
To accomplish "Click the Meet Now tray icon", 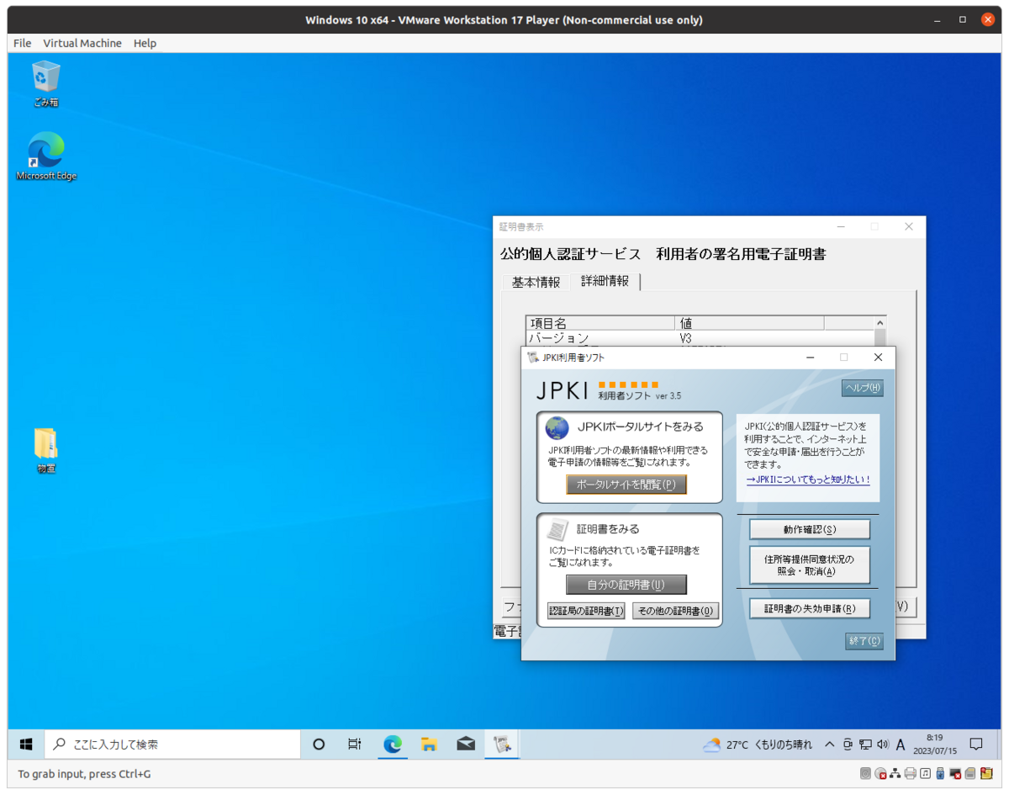I will (848, 745).
